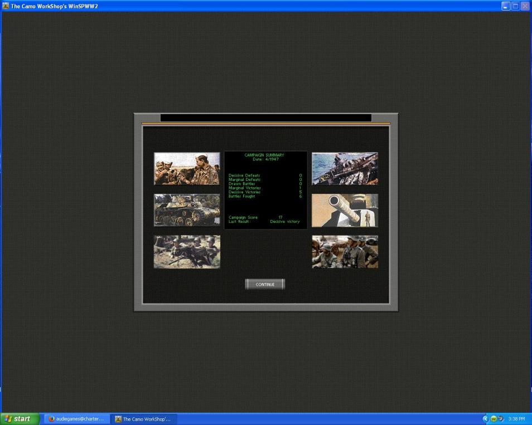Click the yellow W tray icon

point(493,419)
